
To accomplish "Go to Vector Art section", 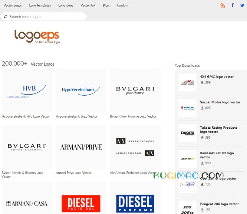I will (x=88, y=5).
